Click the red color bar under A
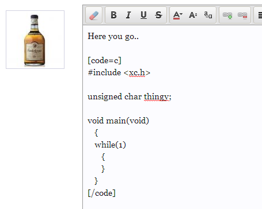The width and height of the screenshot is (262, 209). pyautogui.click(x=176, y=18)
